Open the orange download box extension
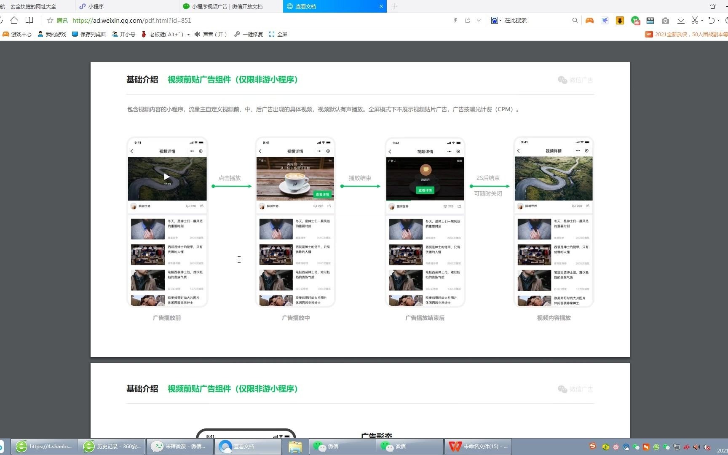The width and height of the screenshot is (728, 455). tap(620, 20)
